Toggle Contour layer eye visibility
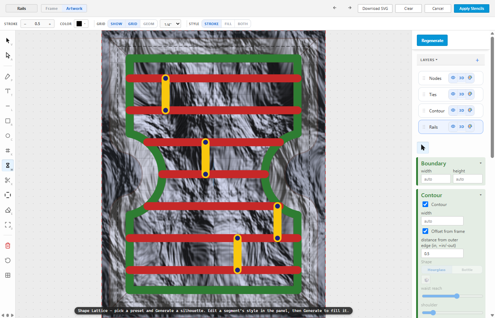 [x=453, y=110]
